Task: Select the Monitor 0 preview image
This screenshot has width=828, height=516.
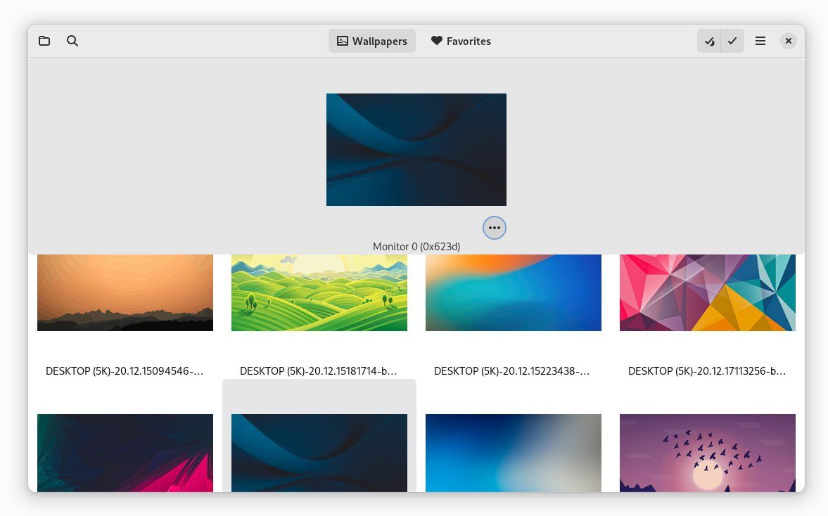Action: pyautogui.click(x=416, y=150)
